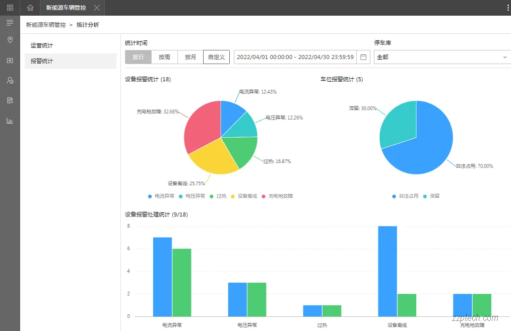Screen dimensions: 511x331
Task: Click the ticket icon in the sidebar
Action: click(x=10, y=60)
